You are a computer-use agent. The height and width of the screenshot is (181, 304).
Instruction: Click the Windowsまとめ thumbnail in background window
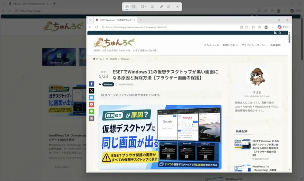coord(59,57)
